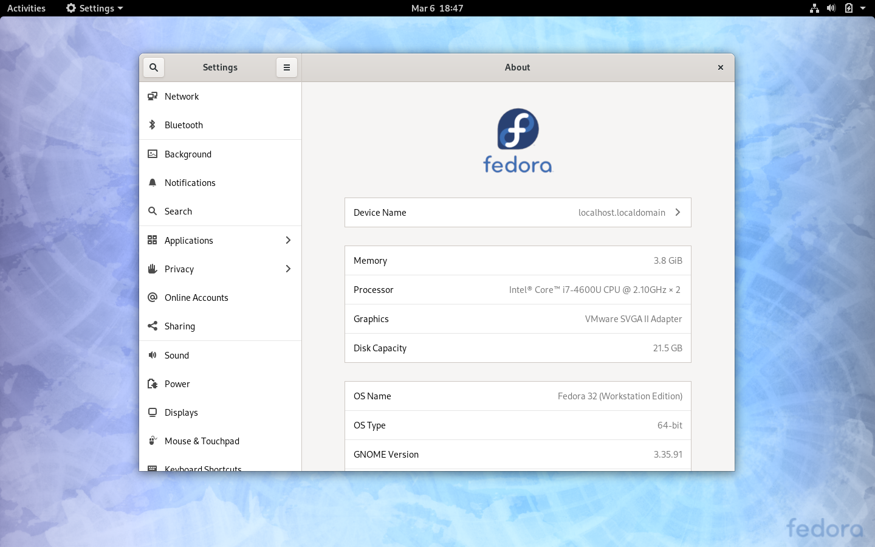Click the Memory value 3.8 GiB
875x547 pixels.
(668, 261)
